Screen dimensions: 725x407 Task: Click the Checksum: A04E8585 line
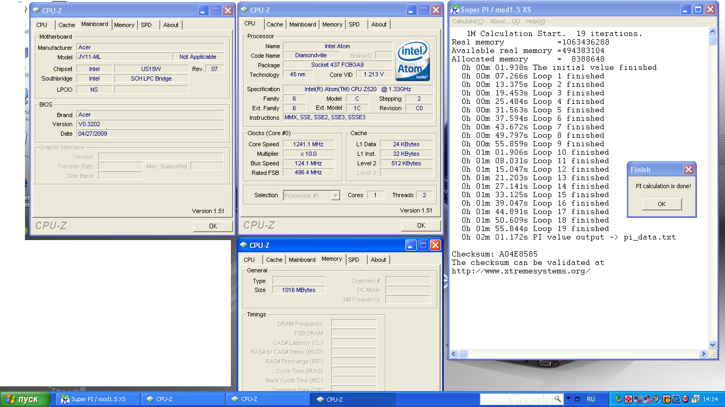click(495, 254)
